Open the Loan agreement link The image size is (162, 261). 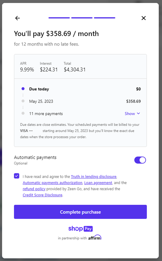click(x=98, y=183)
